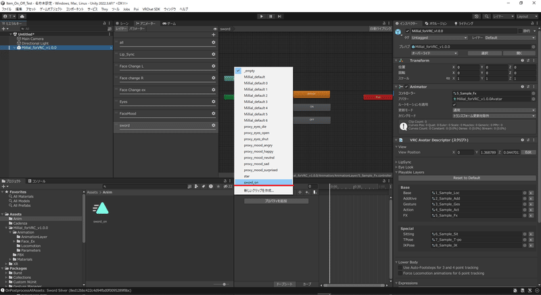Click the Project panel search by type icon
This screenshot has height=295, width=541.
point(196,186)
